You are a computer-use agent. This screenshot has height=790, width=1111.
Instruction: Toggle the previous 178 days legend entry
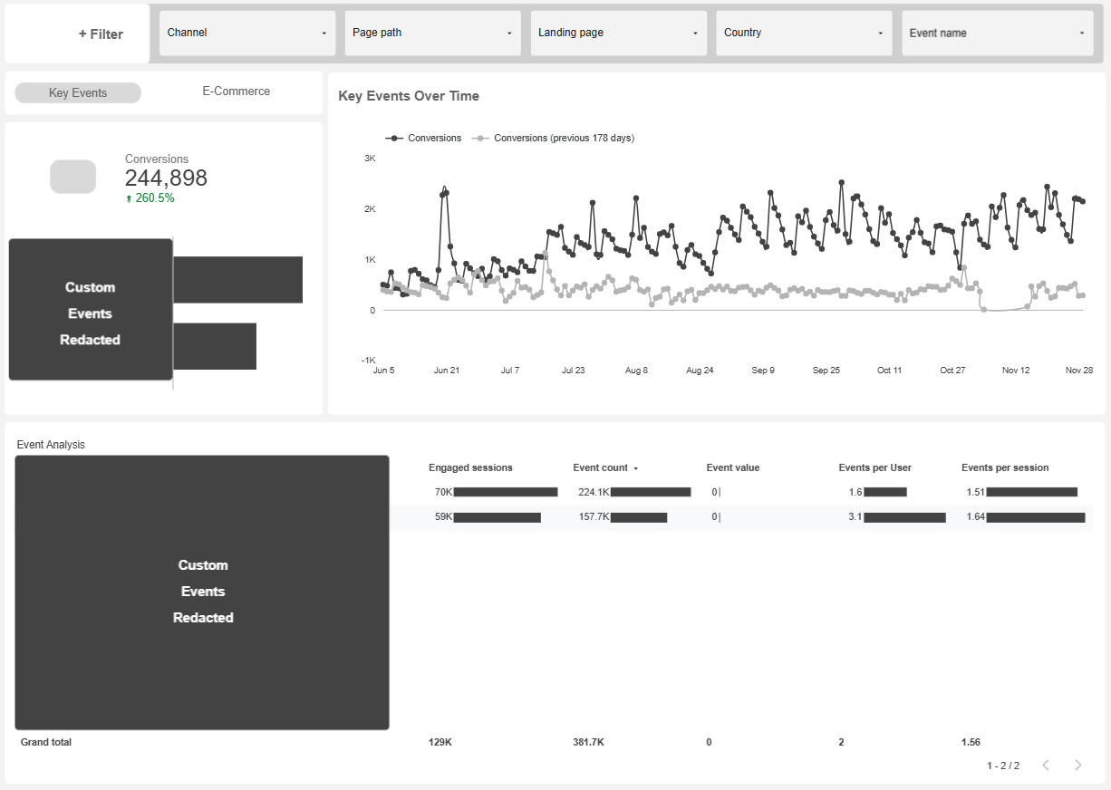tap(564, 138)
